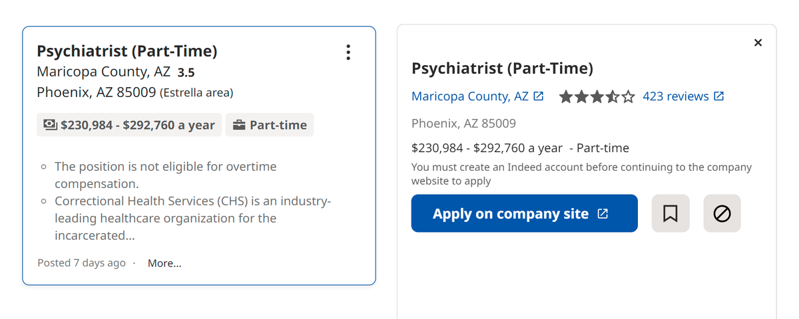This screenshot has height=319, width=799.
Task: Click external-link icon beside 423 reviews
Action: point(719,96)
